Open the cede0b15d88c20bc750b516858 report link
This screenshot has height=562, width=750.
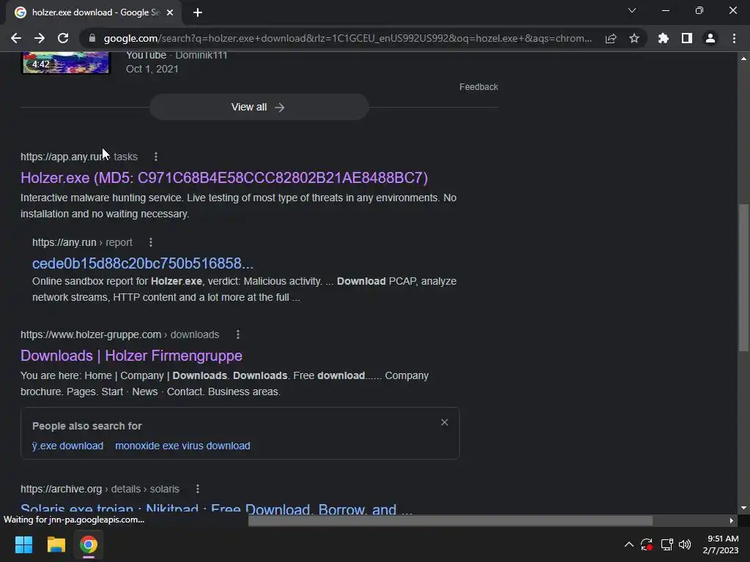click(143, 263)
